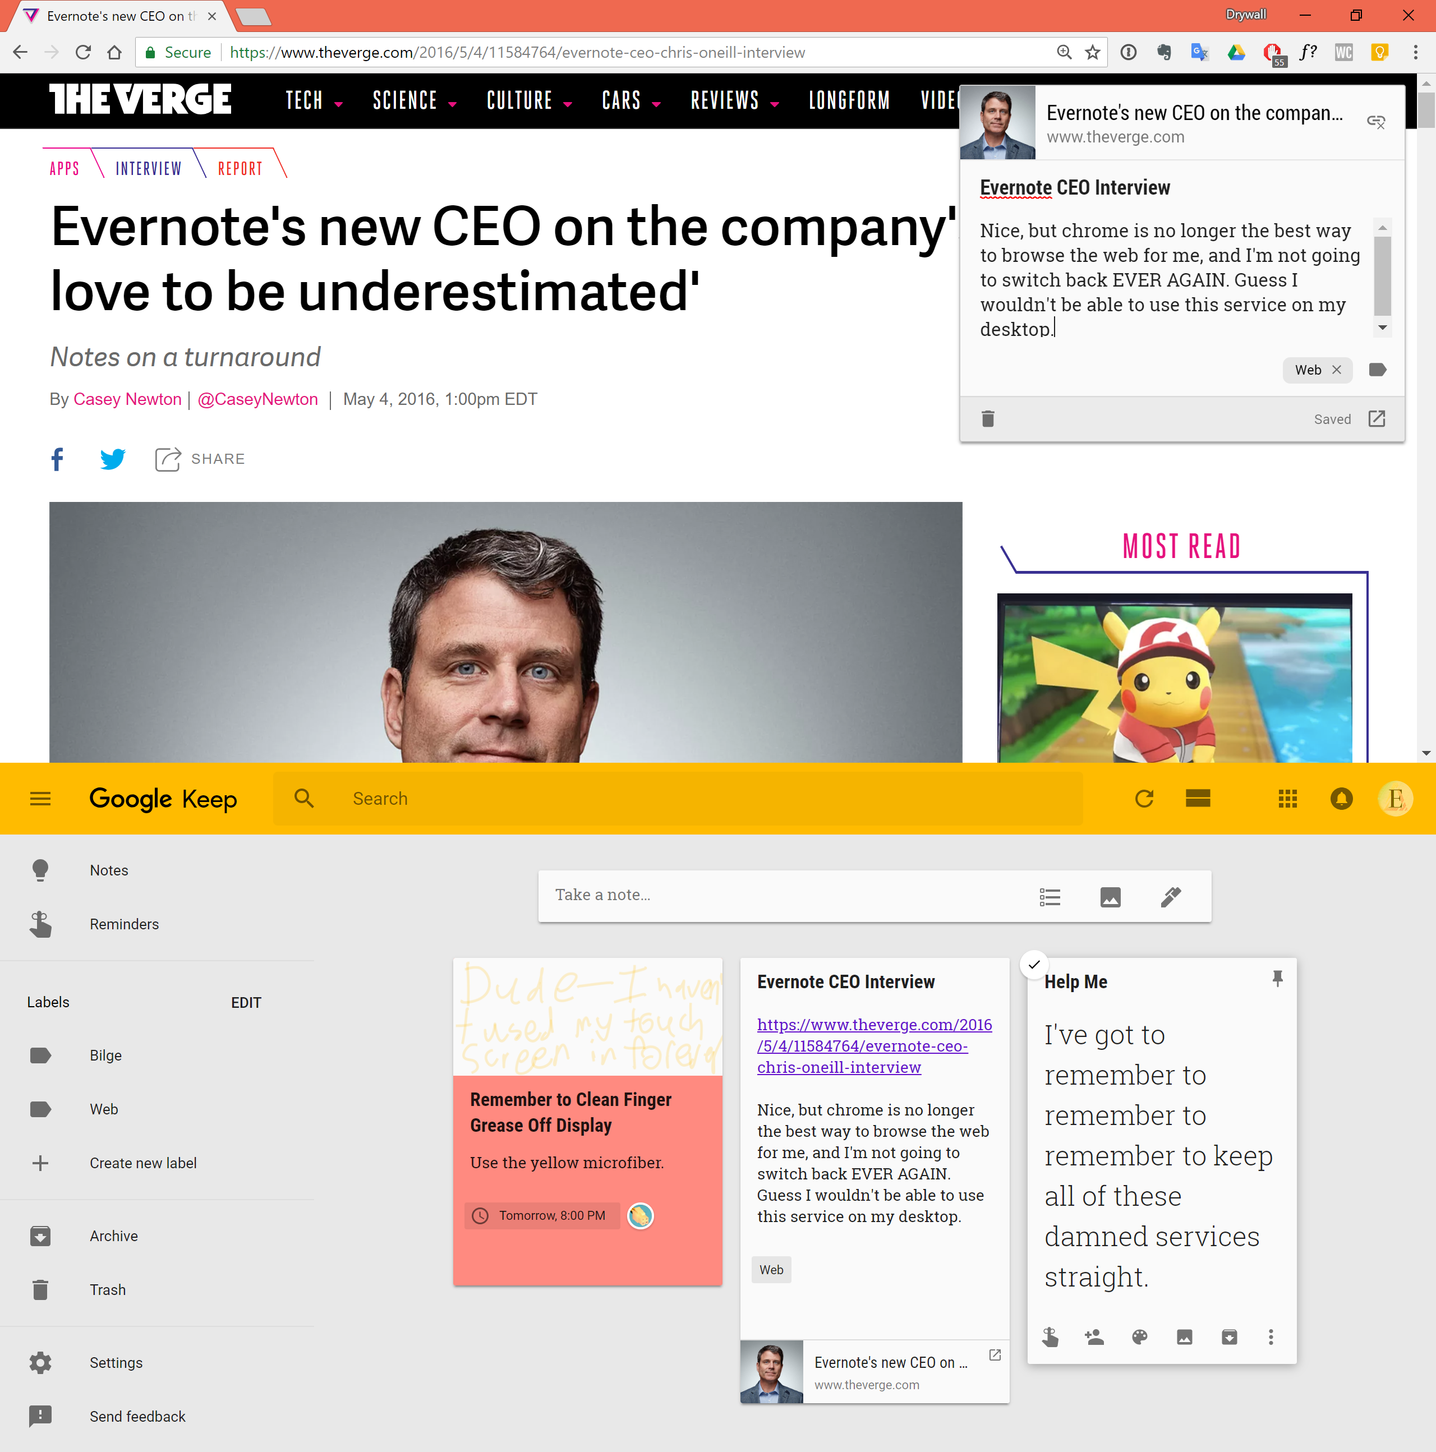The width and height of the screenshot is (1436, 1452).
Task: Select the Help Me note checkmark
Action: tap(1034, 964)
